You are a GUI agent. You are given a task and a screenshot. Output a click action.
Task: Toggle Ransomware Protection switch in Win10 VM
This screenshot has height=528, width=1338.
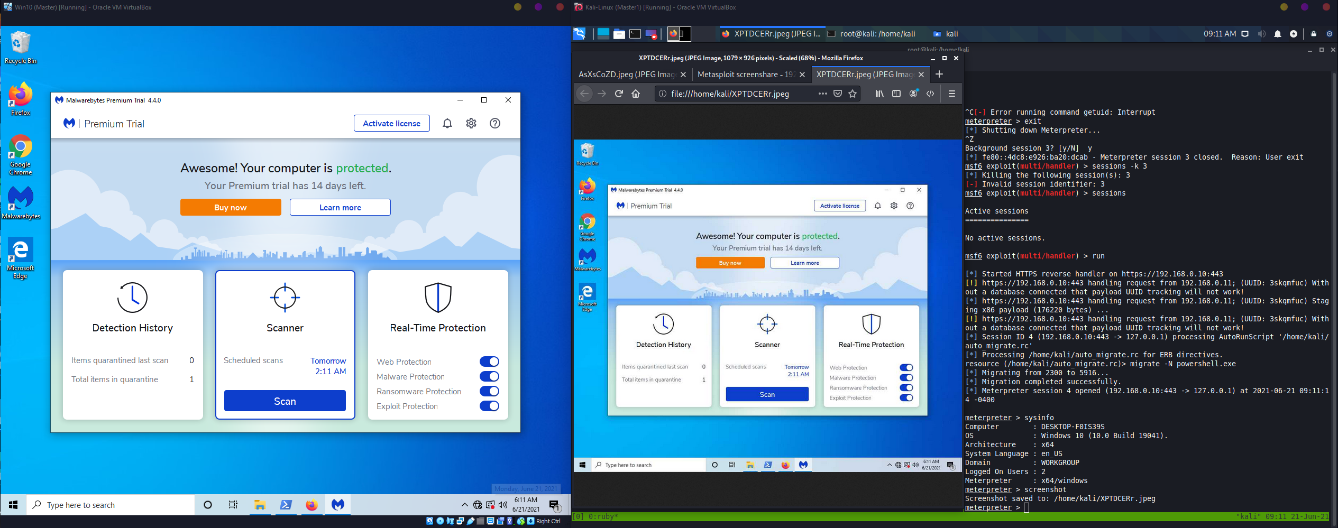coord(489,391)
